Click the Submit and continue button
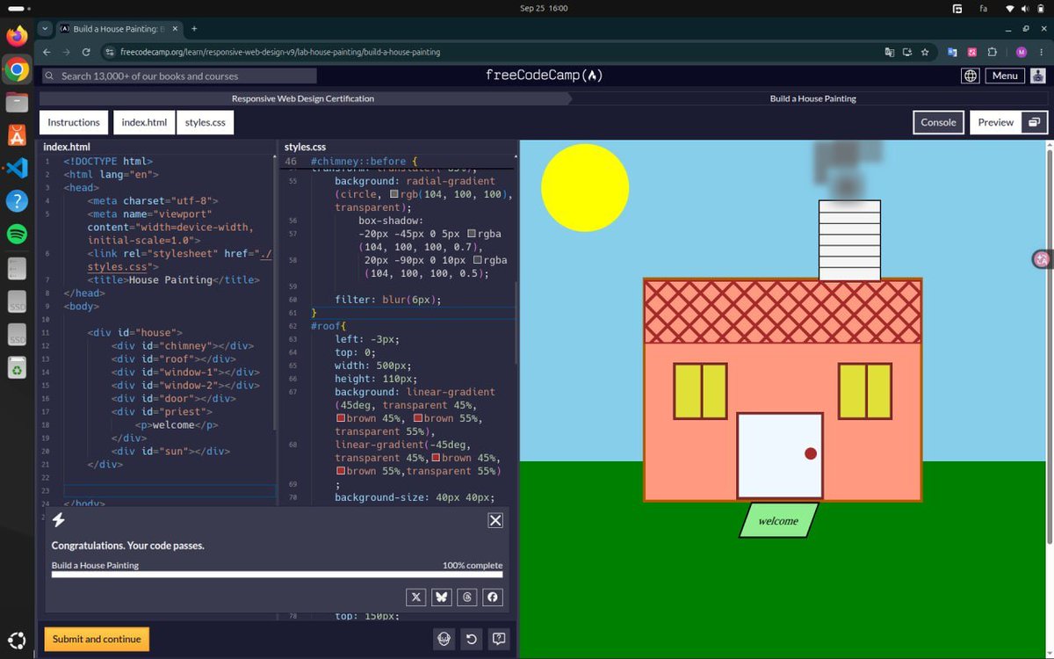The image size is (1054, 659). point(97,639)
